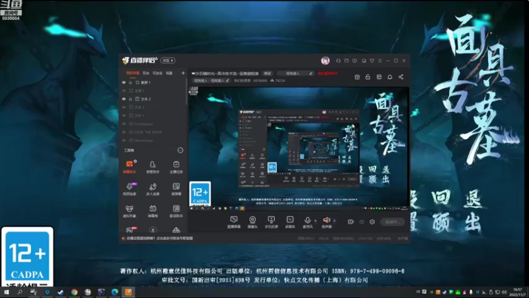529x298 pixels.
Task: Open the settings gear next to start button
Action: (x=372, y=222)
